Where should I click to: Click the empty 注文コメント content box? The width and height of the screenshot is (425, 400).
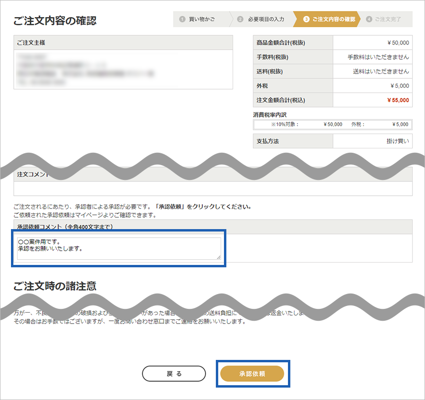213,189
